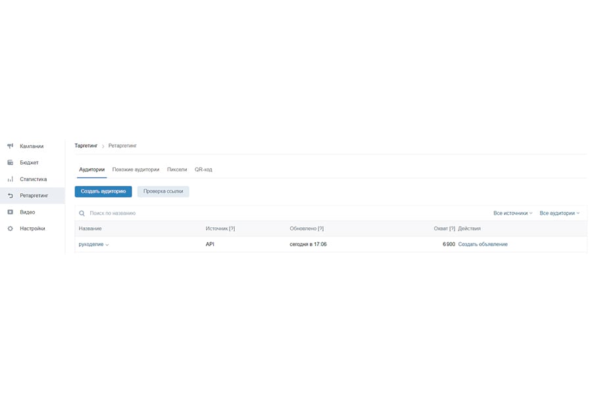
Task: Expand the рукоделие audience menu chevron
Action: pos(107,245)
